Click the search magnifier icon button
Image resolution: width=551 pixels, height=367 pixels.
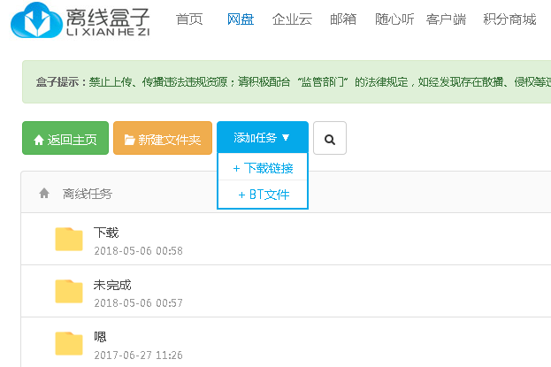tap(330, 139)
